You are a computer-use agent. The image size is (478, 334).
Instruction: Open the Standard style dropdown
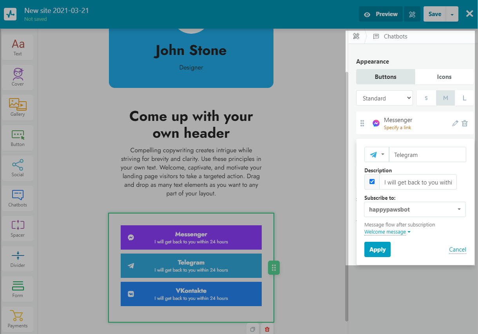(384, 98)
